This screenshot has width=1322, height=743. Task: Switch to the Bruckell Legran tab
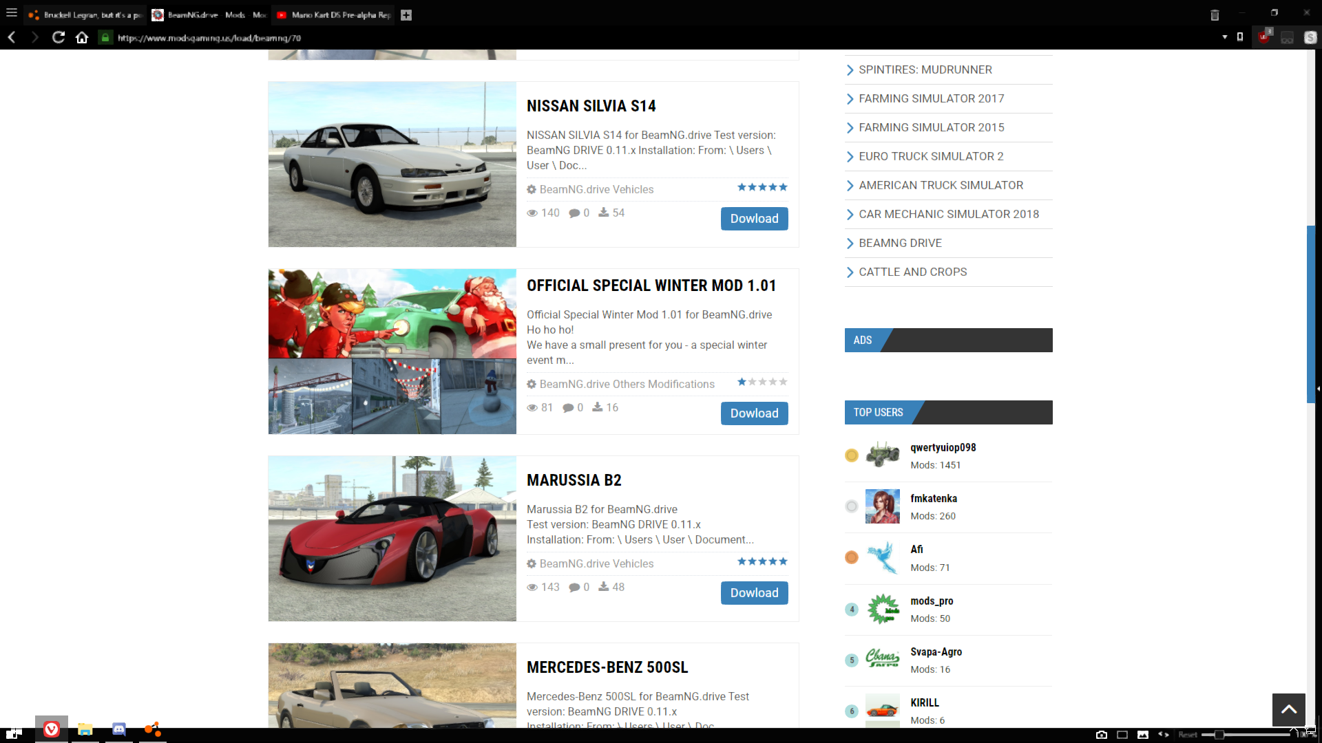point(85,15)
